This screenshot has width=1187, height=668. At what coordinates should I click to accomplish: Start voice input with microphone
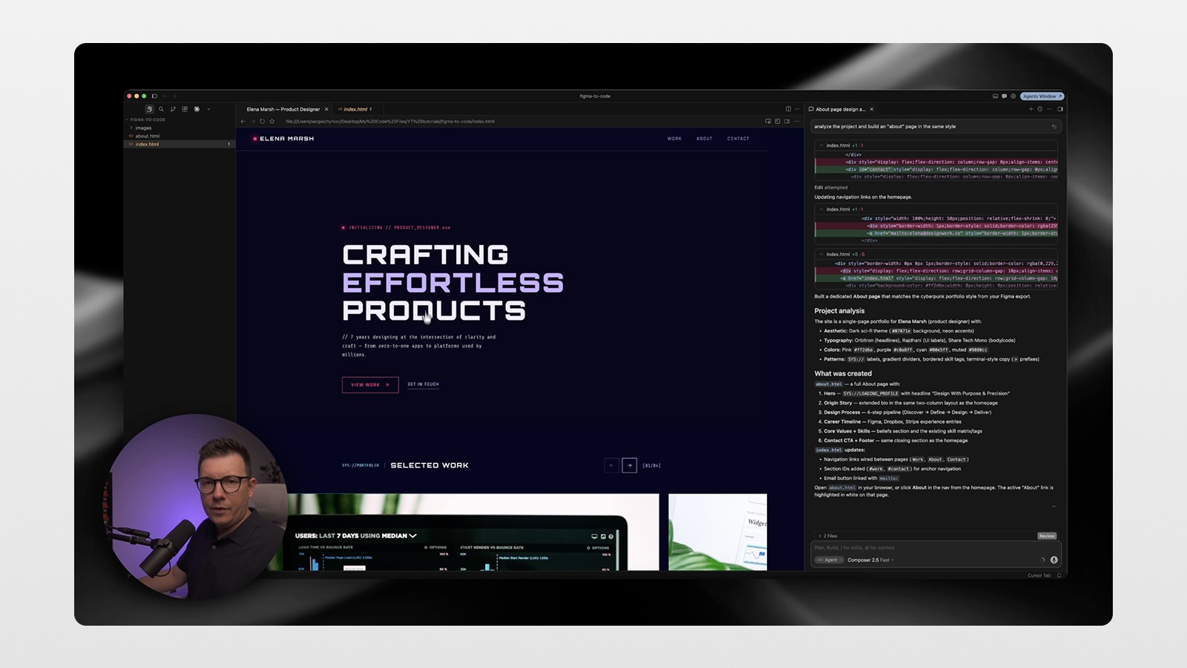click(1054, 560)
